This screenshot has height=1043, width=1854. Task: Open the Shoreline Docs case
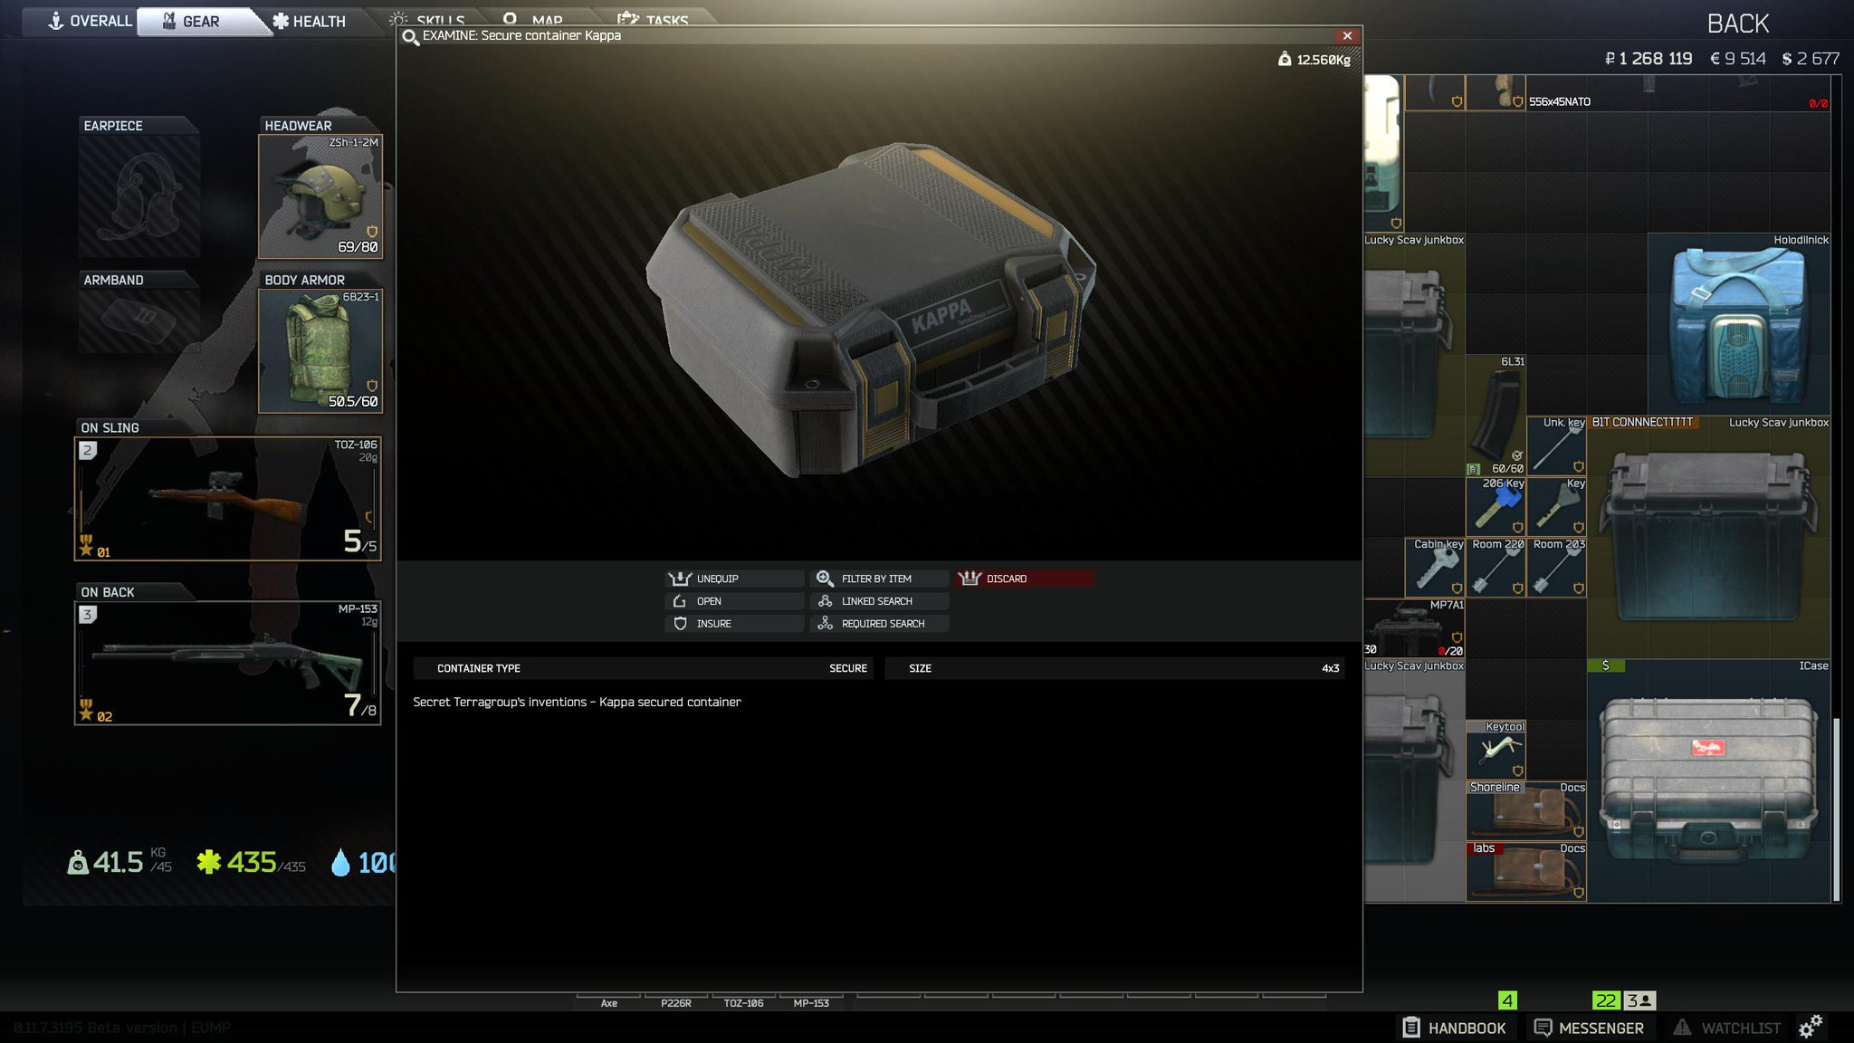[1526, 810]
